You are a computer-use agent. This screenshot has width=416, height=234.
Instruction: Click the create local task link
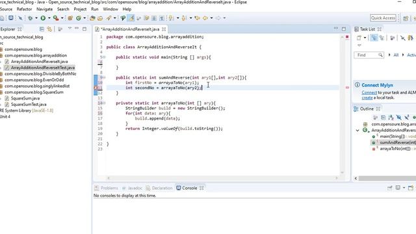coord(367,97)
